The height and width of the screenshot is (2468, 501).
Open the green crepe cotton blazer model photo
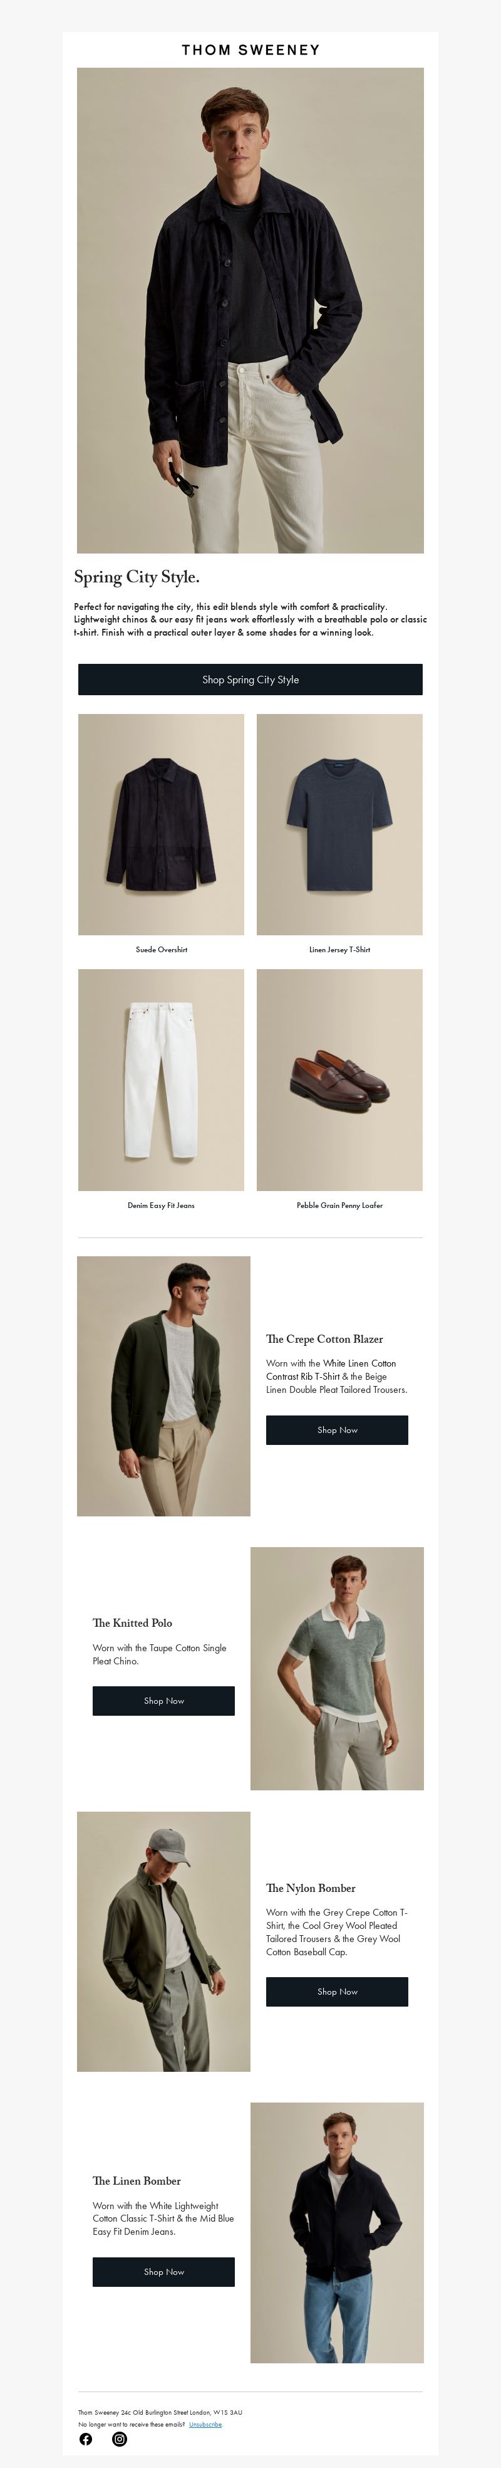[164, 1387]
